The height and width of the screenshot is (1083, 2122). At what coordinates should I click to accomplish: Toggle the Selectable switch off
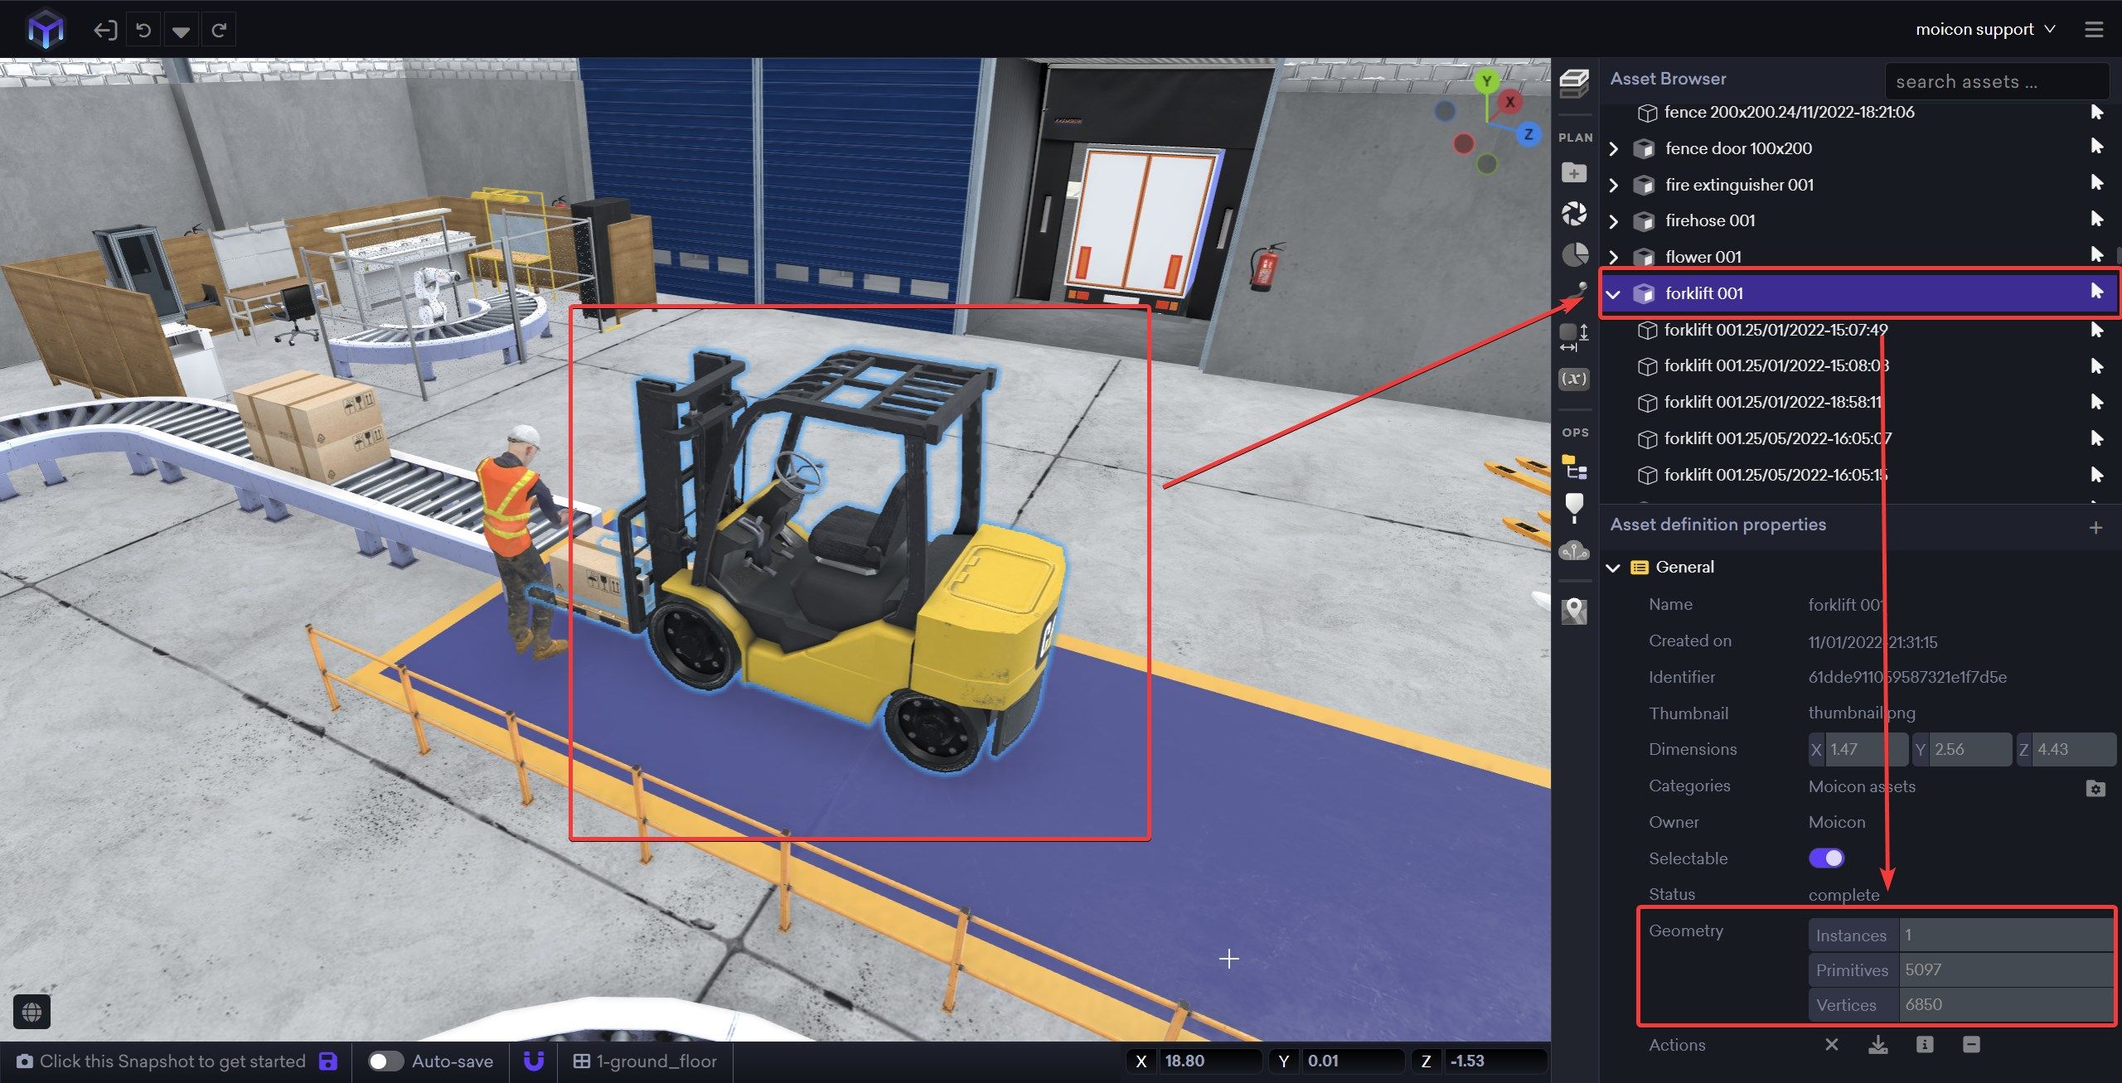(x=1826, y=858)
